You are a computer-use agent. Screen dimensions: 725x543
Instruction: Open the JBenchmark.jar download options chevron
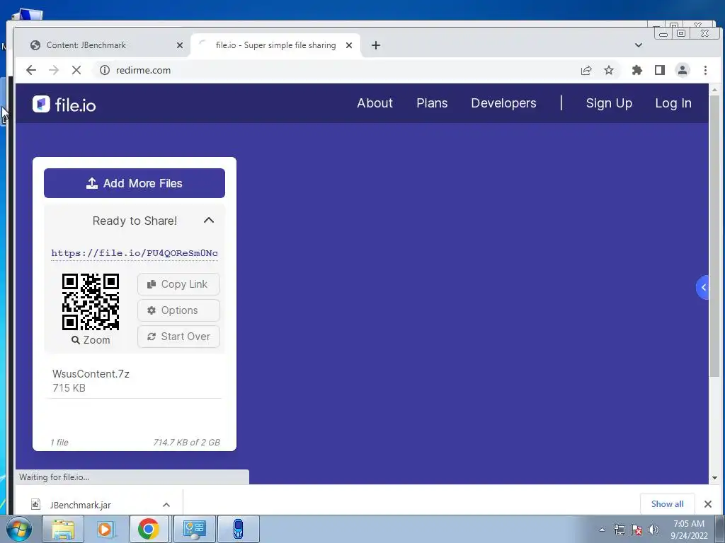click(166, 505)
